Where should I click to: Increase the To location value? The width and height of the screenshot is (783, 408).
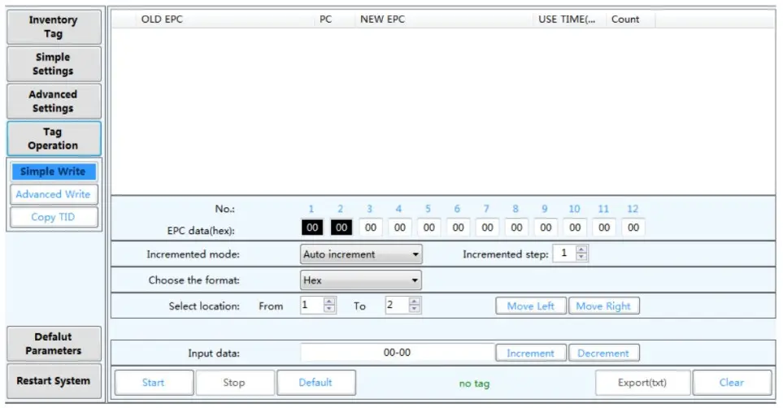(x=414, y=302)
